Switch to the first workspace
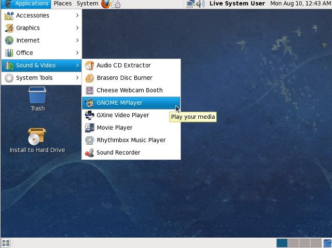Viewport: 332px width, 248px height. point(282,243)
